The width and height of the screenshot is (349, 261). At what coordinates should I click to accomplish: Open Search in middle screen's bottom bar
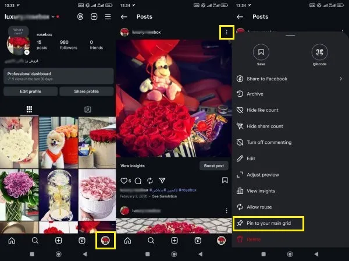pos(151,241)
